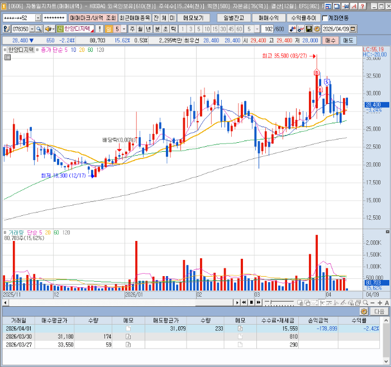
Task: Toggle the 계좌연동 checkbox
Action: pyautogui.click(x=325, y=18)
